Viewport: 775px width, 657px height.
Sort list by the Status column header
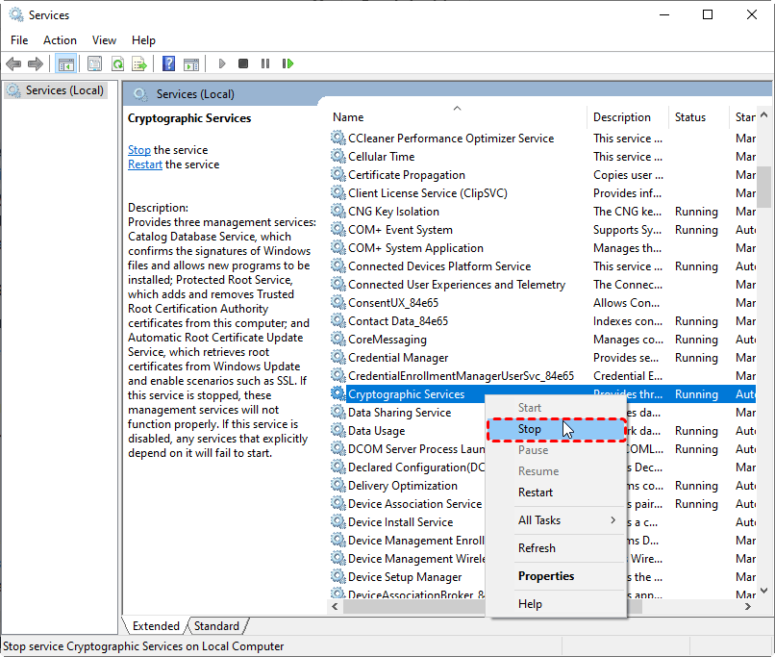coord(689,117)
